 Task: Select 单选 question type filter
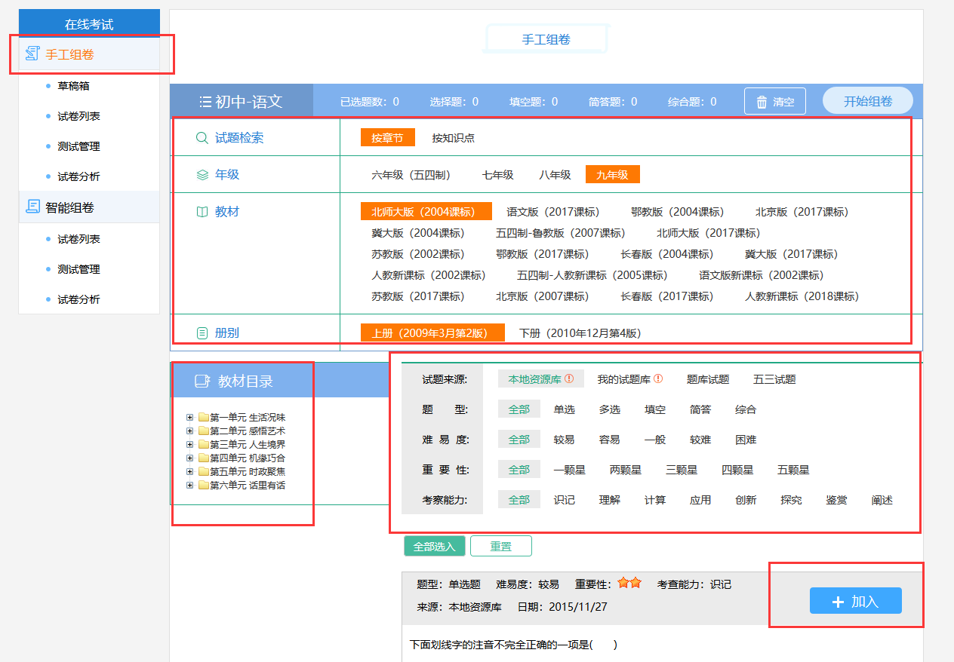click(564, 409)
